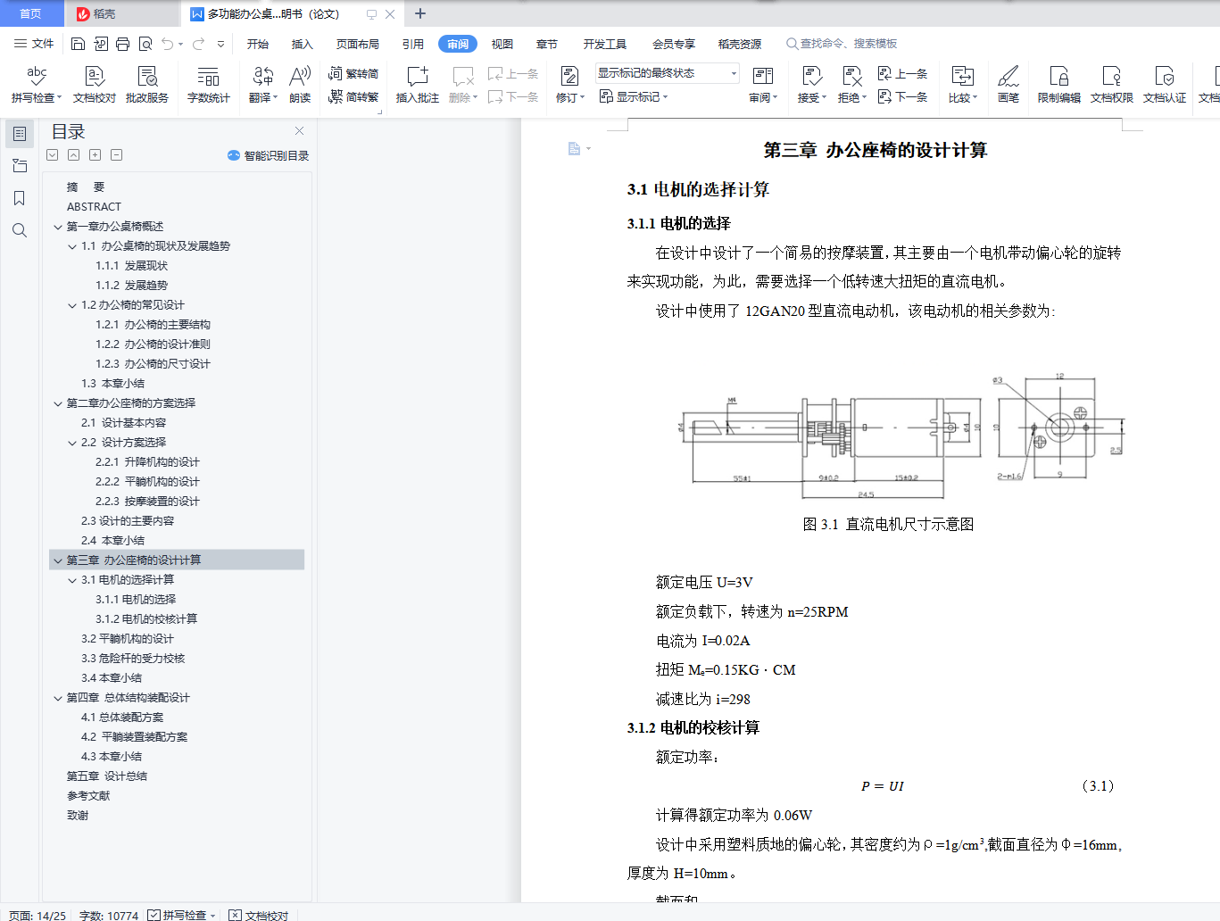Viewport: 1220px width, 921px height.
Task: Click 下一条 next to the 拒绝 button
Action: coord(903,96)
